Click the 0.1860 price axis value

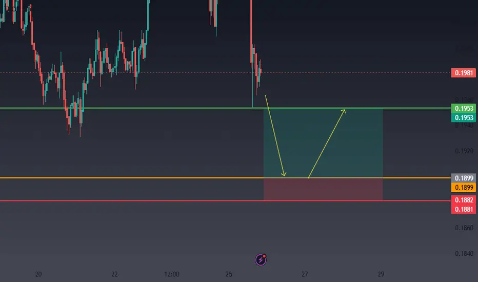(464, 228)
